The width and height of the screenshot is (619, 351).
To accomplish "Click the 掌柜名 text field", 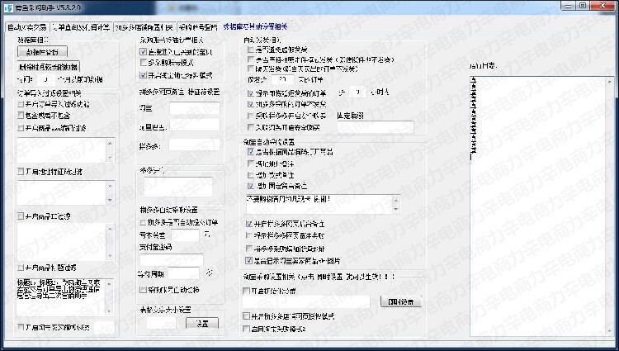I will (x=195, y=146).
